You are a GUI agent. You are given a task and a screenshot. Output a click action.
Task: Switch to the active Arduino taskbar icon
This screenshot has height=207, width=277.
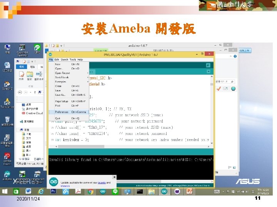click(x=164, y=191)
